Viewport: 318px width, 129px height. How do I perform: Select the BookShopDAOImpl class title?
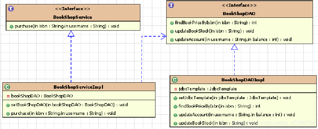(x=243, y=80)
